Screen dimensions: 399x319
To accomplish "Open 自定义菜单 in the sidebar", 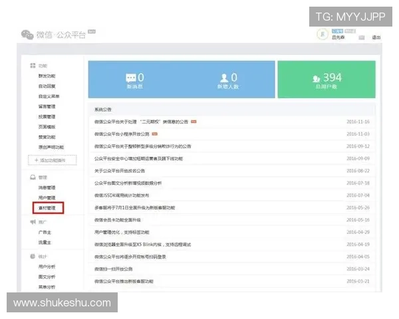I will click(x=49, y=96).
